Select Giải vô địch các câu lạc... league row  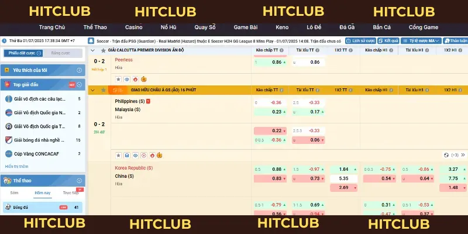point(43,99)
